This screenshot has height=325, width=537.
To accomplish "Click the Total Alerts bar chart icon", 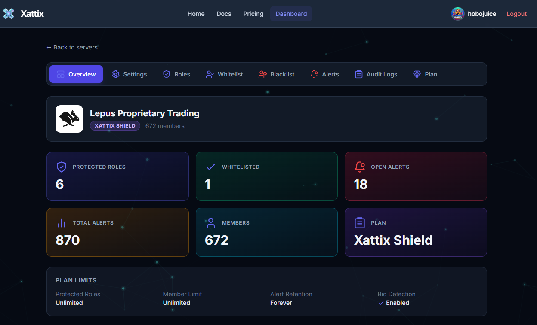I will coord(62,222).
